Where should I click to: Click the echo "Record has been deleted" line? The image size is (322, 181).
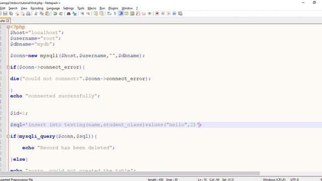(68, 148)
